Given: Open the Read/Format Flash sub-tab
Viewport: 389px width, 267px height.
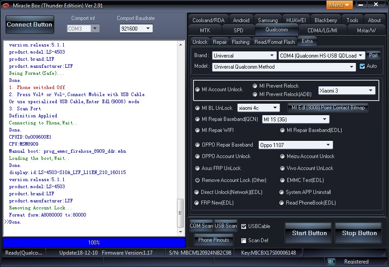Looking at the screenshot, I should click(x=275, y=42).
